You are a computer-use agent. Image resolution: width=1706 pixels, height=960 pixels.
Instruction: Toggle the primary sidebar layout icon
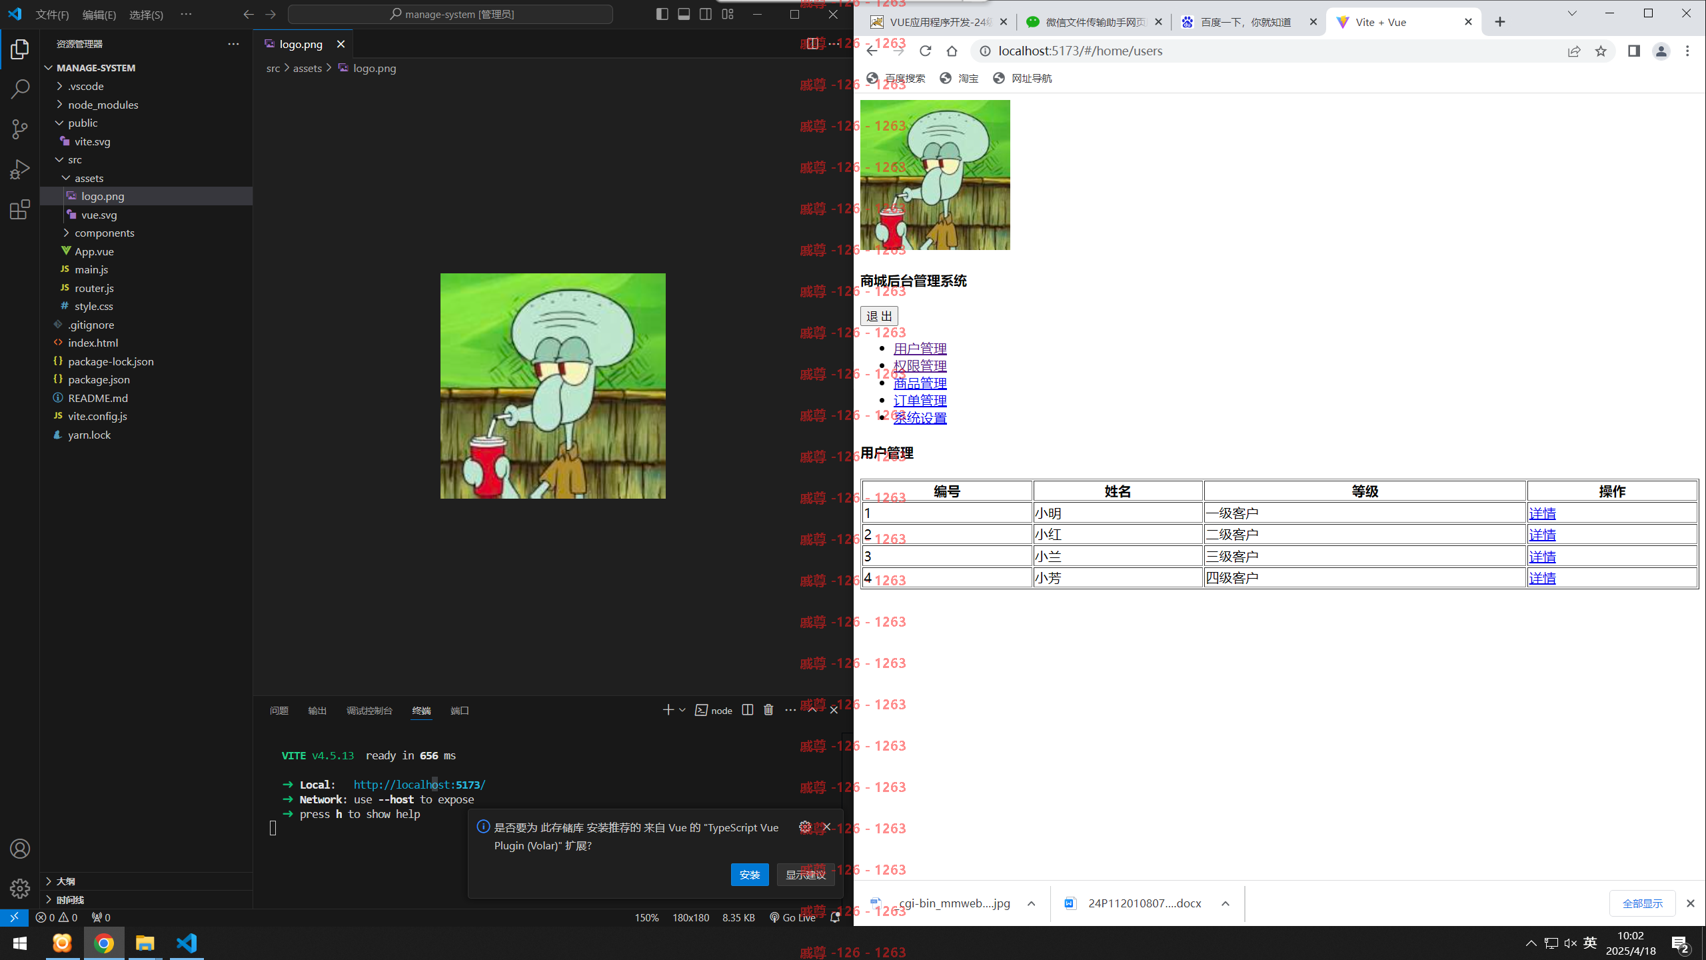click(x=662, y=14)
